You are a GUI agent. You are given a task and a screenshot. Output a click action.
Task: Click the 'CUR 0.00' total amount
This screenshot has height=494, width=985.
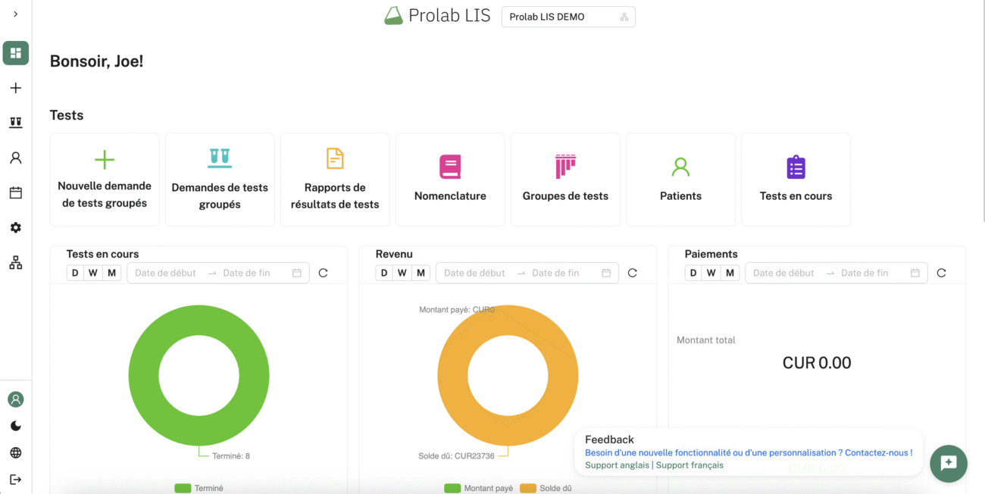(817, 363)
